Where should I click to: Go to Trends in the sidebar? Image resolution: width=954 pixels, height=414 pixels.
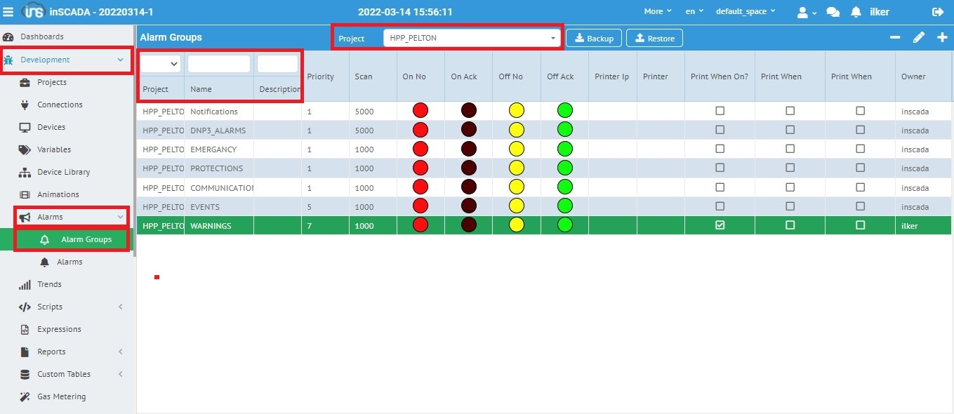pos(49,284)
